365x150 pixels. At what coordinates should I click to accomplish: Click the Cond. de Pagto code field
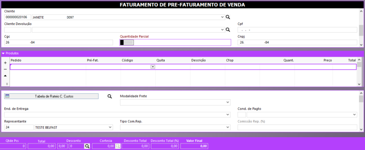(242, 115)
